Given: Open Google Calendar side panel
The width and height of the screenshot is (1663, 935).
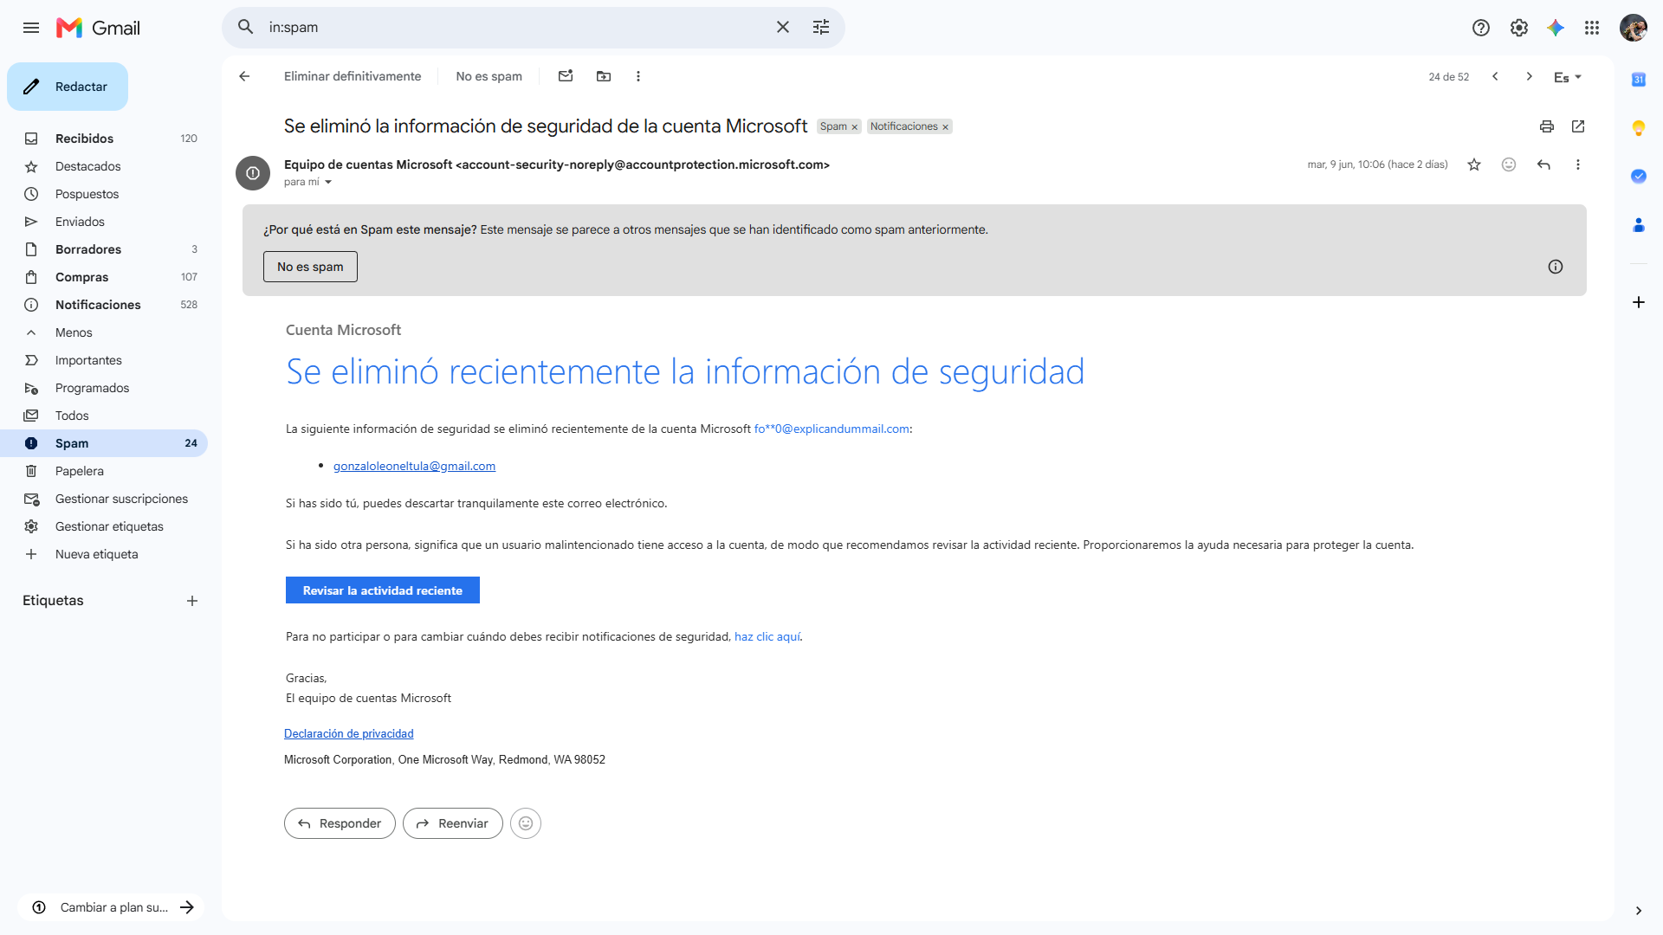Looking at the screenshot, I should pyautogui.click(x=1639, y=80).
